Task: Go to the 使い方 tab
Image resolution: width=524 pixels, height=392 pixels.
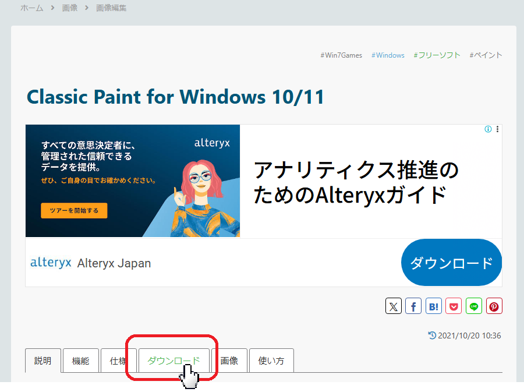Action: pos(271,361)
